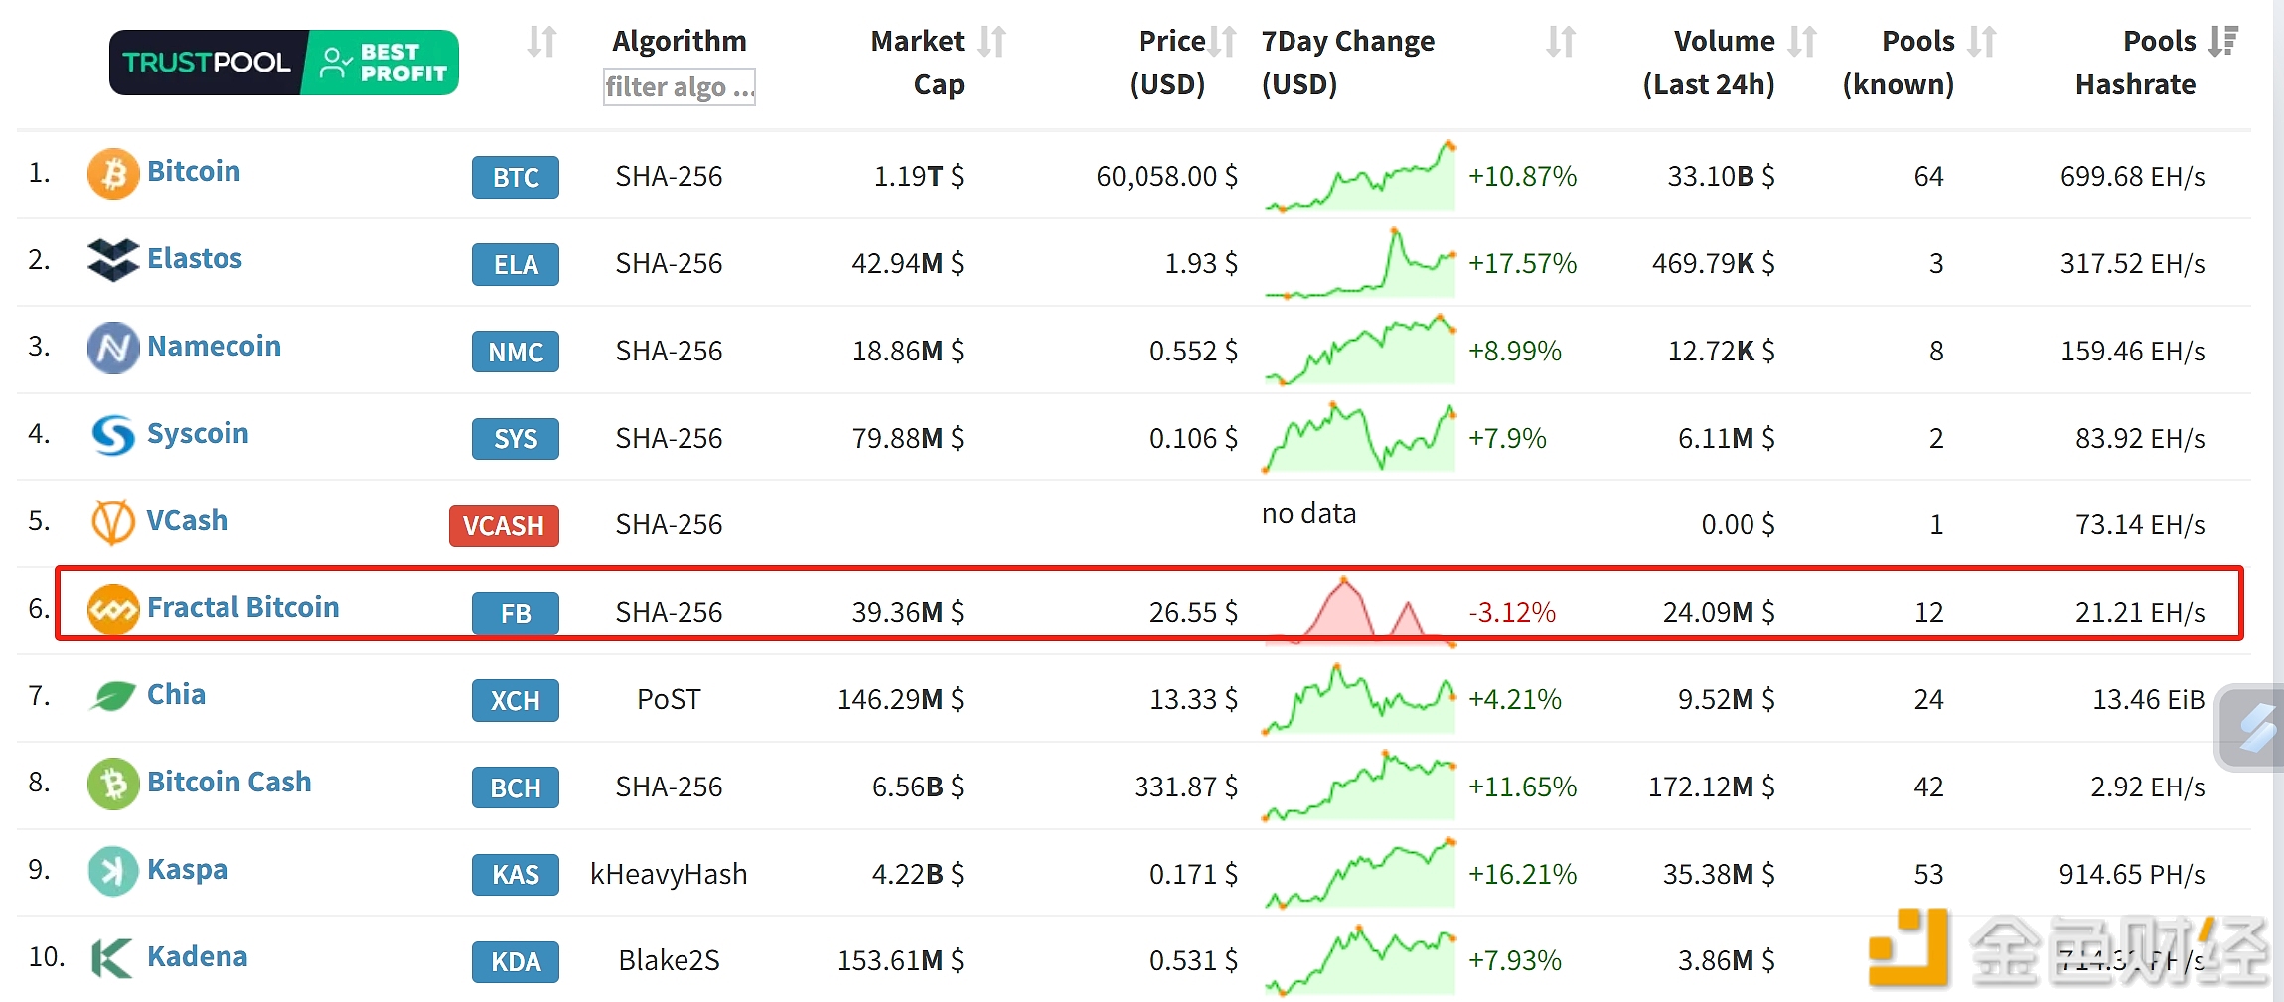Click Kaspa's 7-day sparkline chart

pos(1360,874)
